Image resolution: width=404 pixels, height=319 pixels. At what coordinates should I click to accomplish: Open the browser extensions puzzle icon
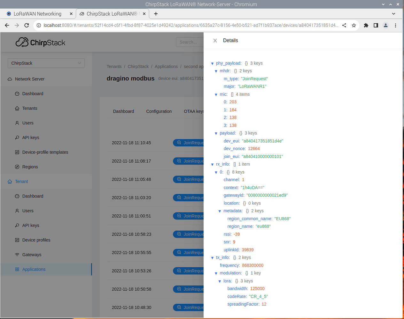point(366,25)
